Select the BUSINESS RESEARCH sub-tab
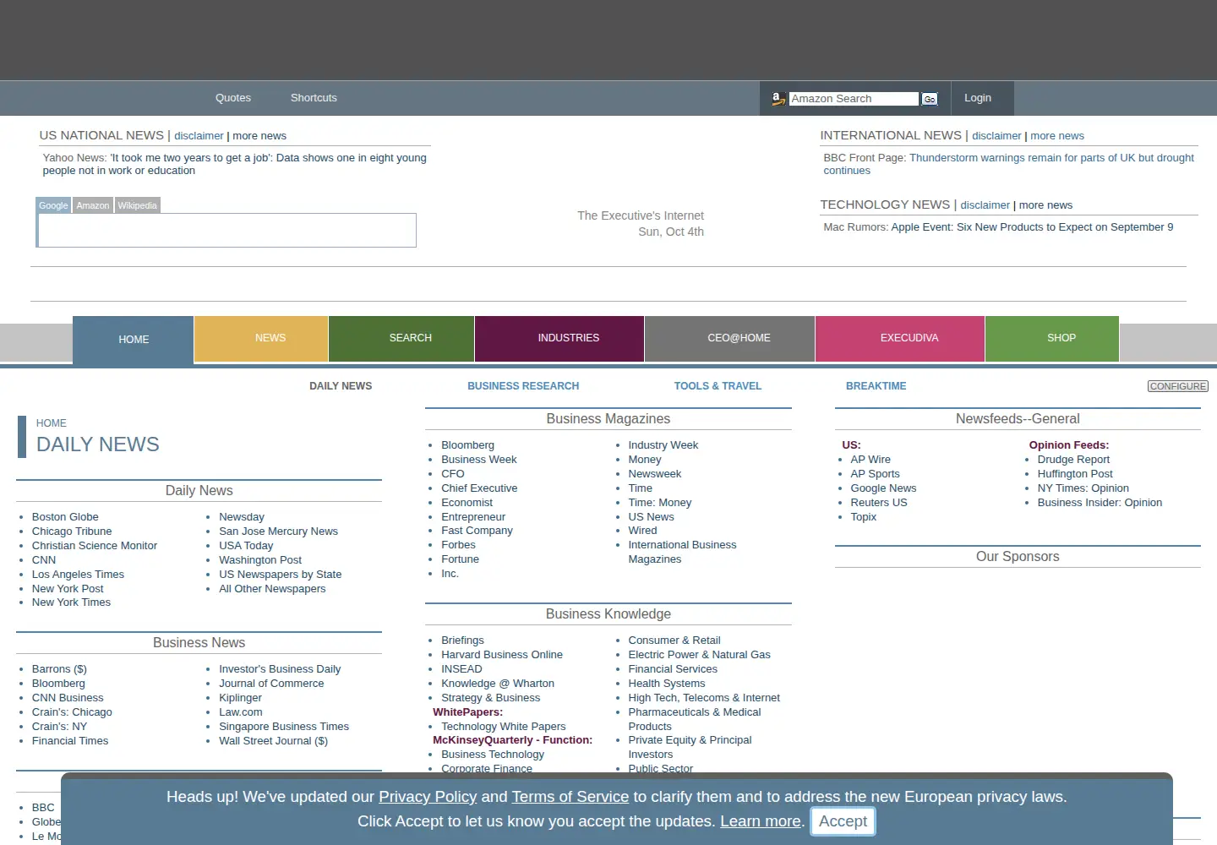This screenshot has height=845, width=1217. [x=523, y=386]
